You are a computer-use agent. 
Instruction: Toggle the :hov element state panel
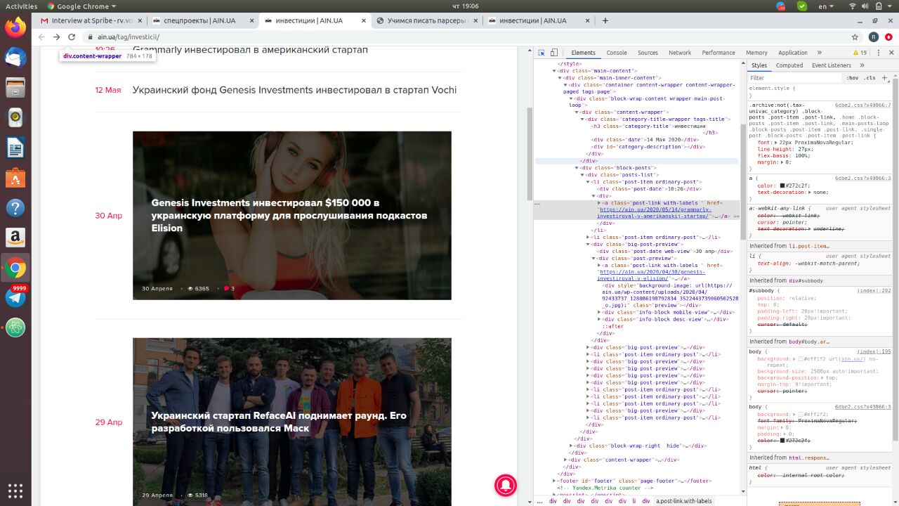click(852, 78)
